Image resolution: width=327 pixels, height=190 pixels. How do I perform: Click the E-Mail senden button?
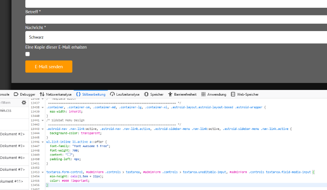(49, 67)
